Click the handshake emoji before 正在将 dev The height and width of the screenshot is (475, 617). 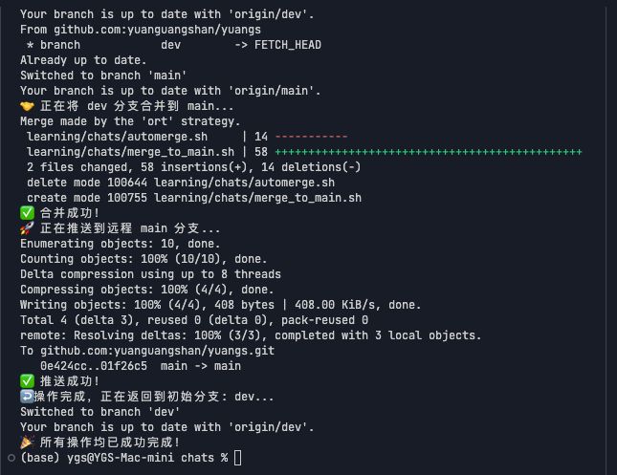26,106
